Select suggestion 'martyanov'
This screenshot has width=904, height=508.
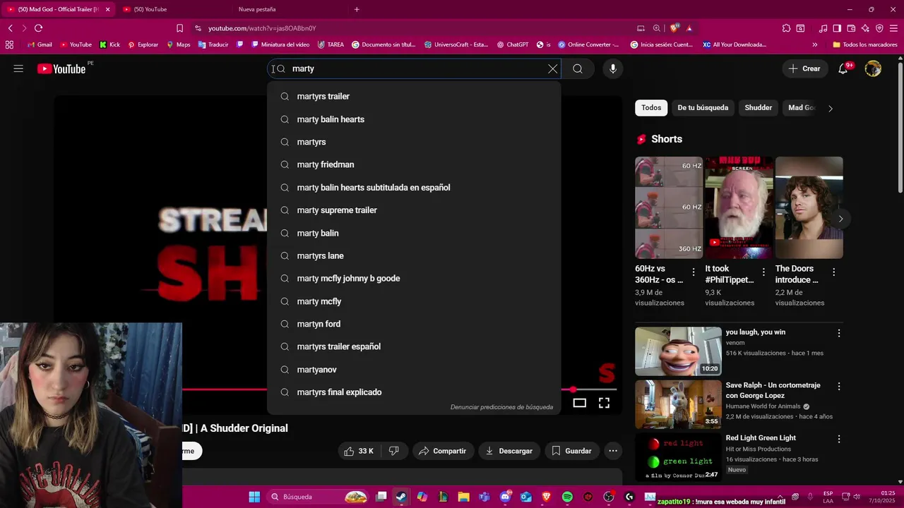pyautogui.click(x=414, y=370)
